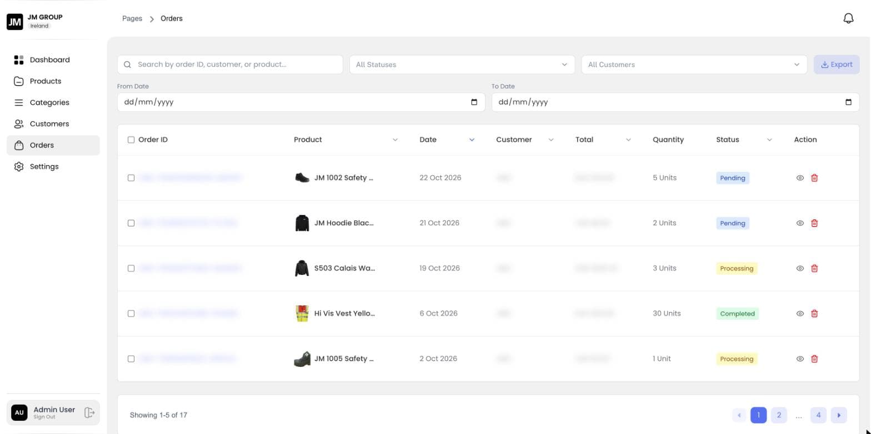This screenshot has height=434, width=871.
Task: Expand the Total column chevron
Action: [628, 140]
